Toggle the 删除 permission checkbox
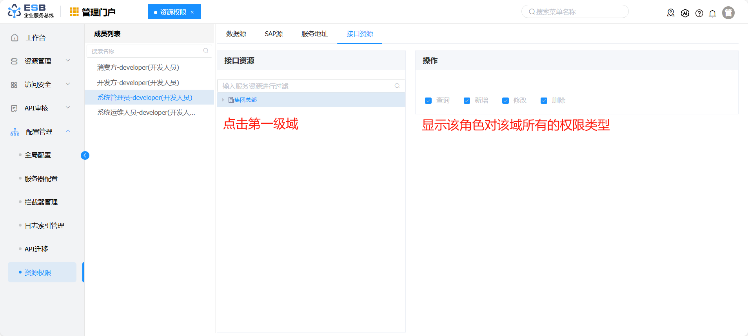 pyautogui.click(x=544, y=101)
